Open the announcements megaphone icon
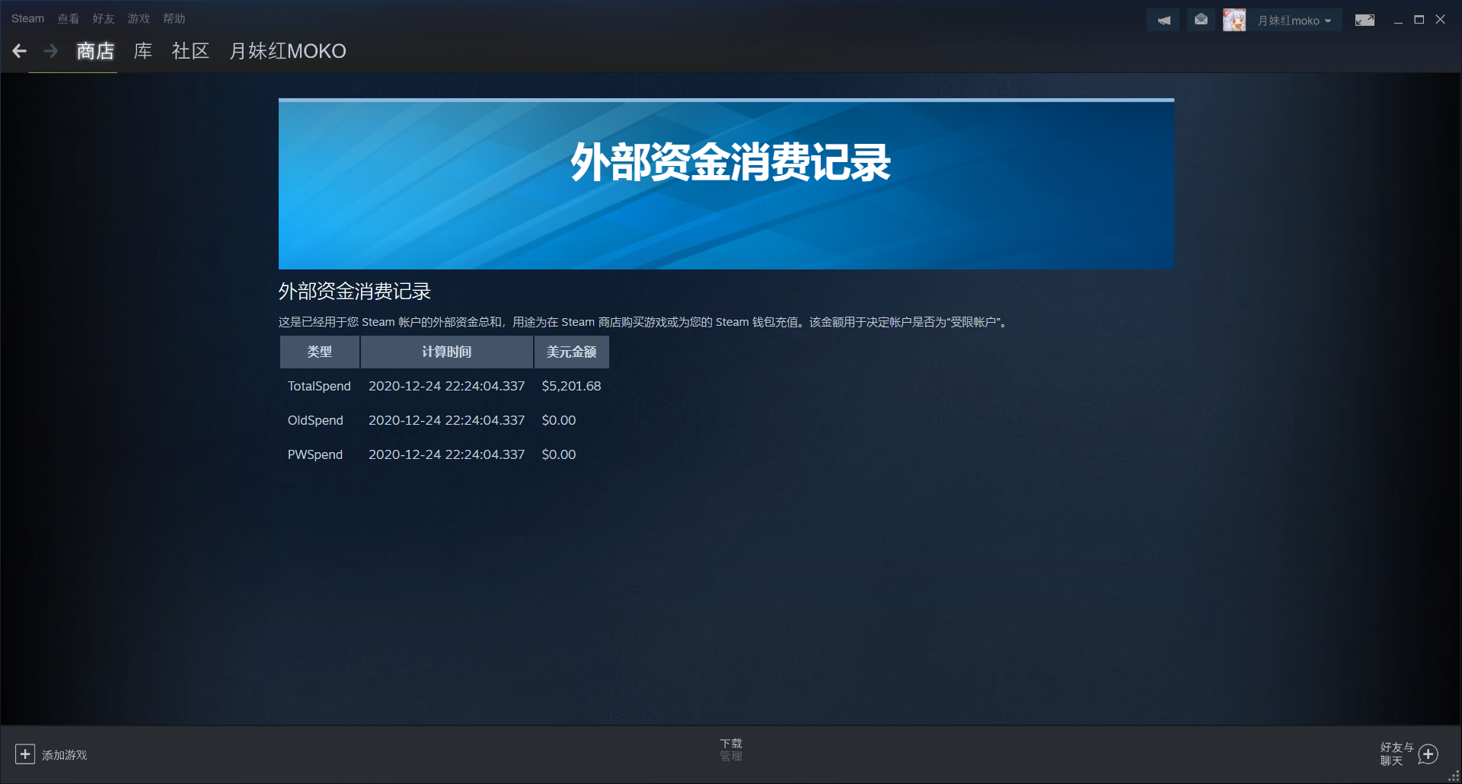1462x784 pixels. [1164, 21]
